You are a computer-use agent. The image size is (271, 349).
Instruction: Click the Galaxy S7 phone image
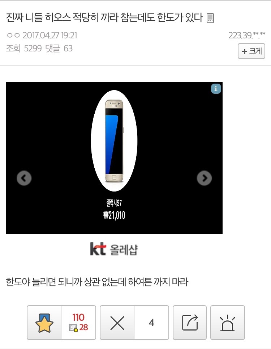[114, 141]
